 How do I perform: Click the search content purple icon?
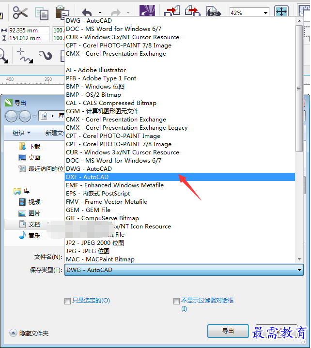[x=147, y=11]
